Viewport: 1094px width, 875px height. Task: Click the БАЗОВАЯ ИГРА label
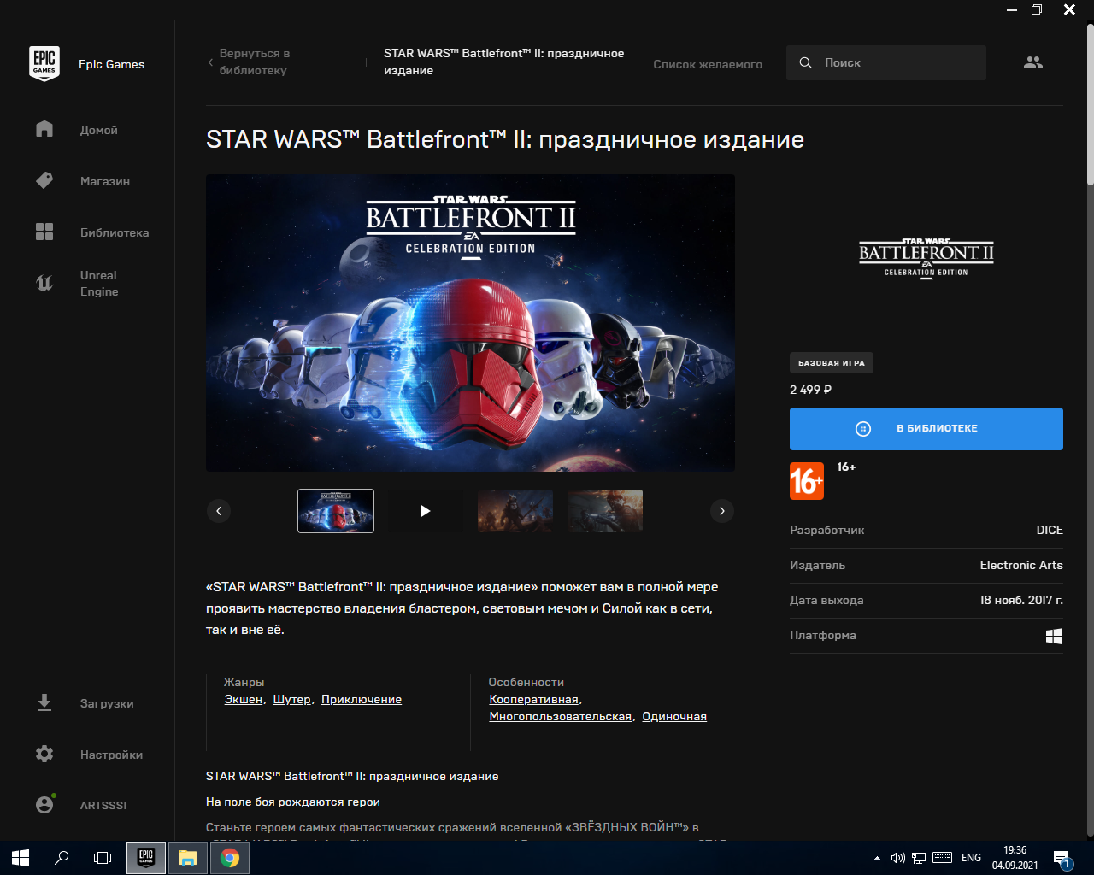point(832,363)
